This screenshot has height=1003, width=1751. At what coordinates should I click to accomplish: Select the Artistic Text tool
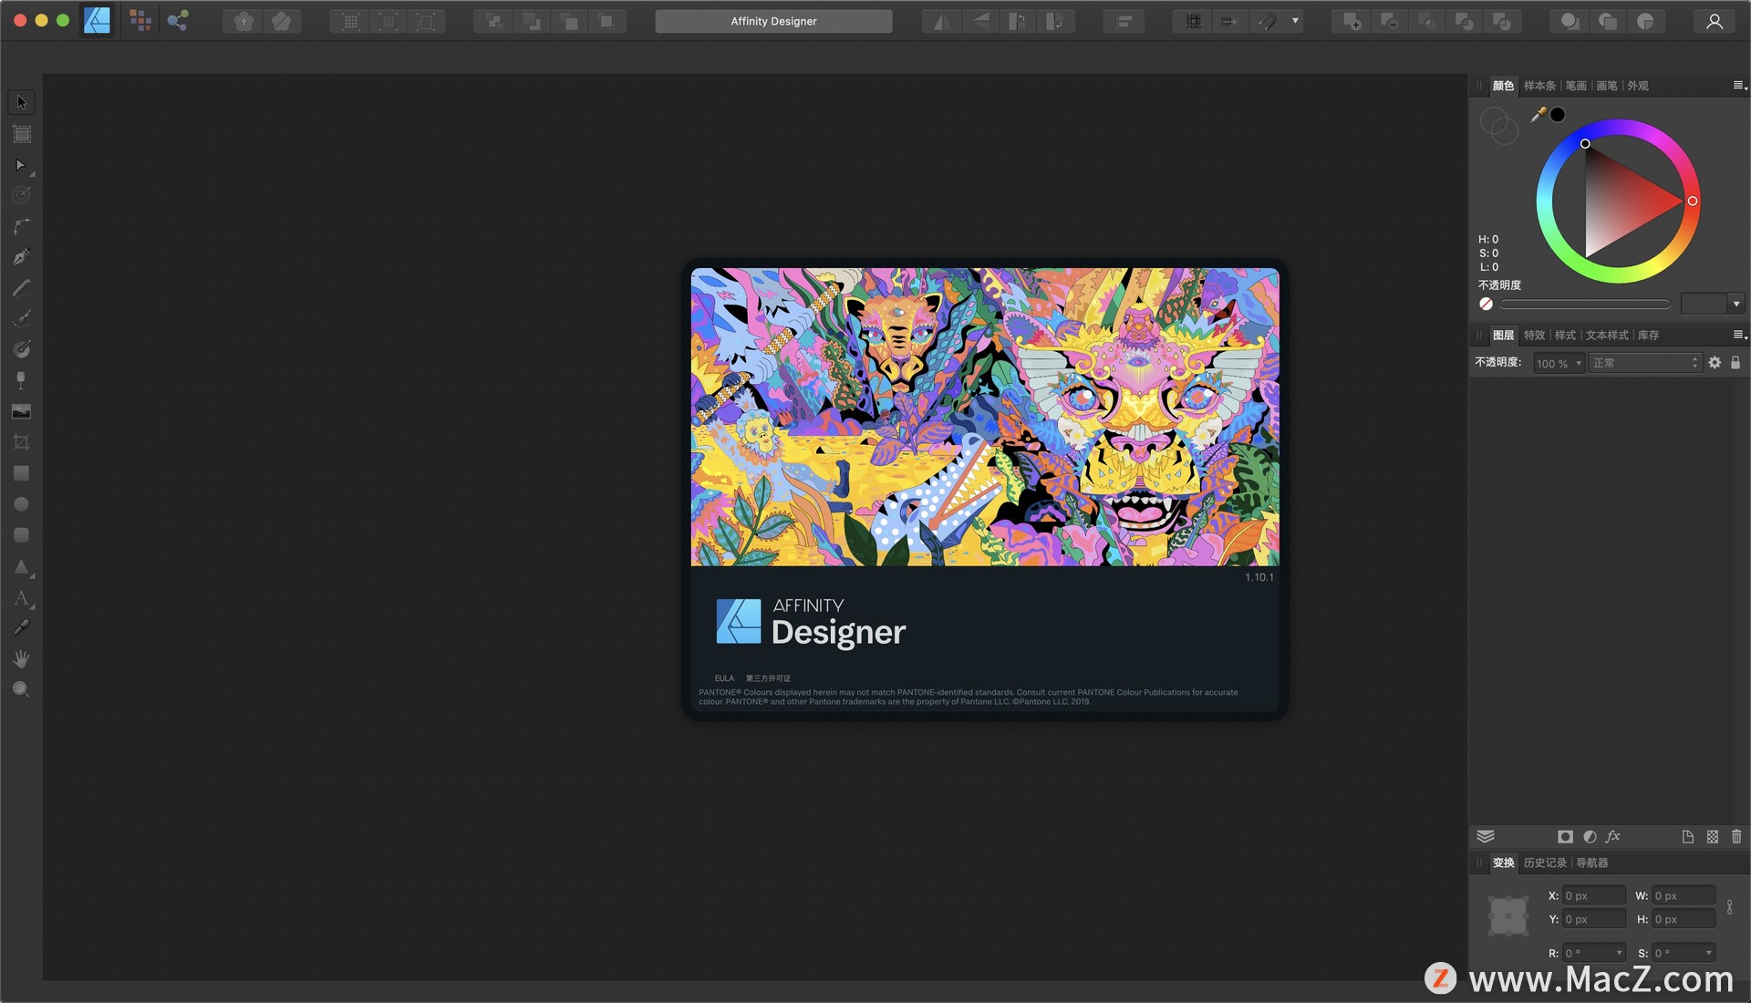(22, 598)
